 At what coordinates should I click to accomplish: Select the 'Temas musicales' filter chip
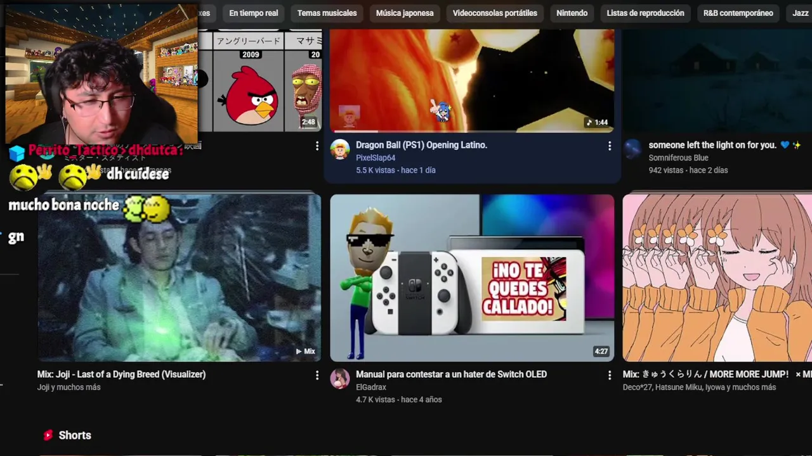[327, 13]
